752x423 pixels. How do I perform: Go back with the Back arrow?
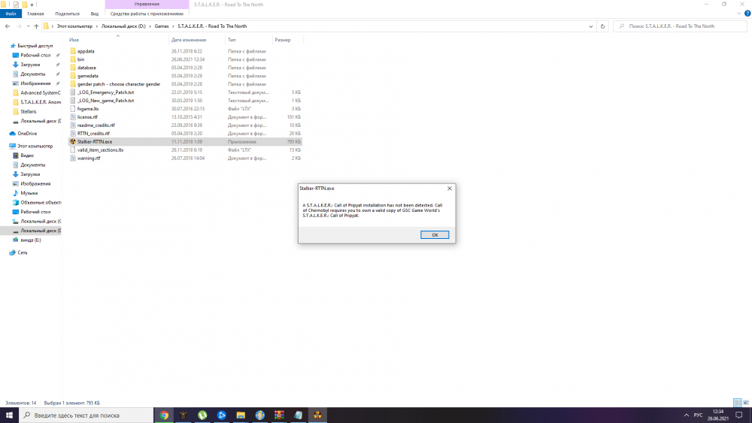tap(8, 26)
